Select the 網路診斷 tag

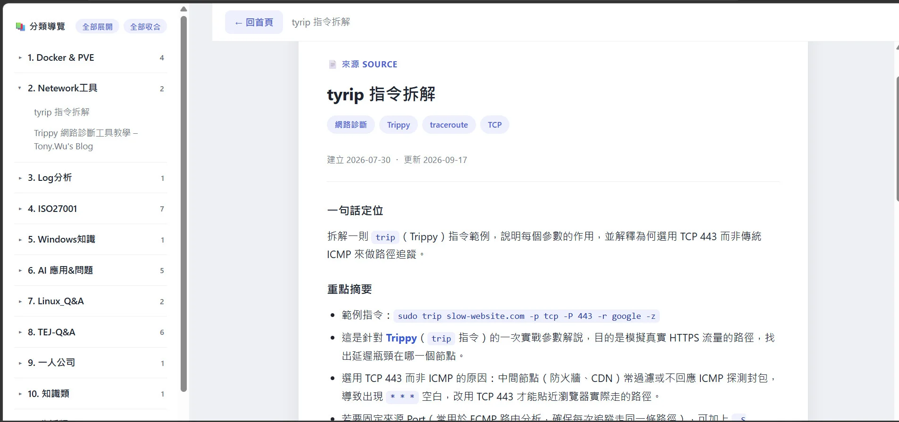point(350,125)
